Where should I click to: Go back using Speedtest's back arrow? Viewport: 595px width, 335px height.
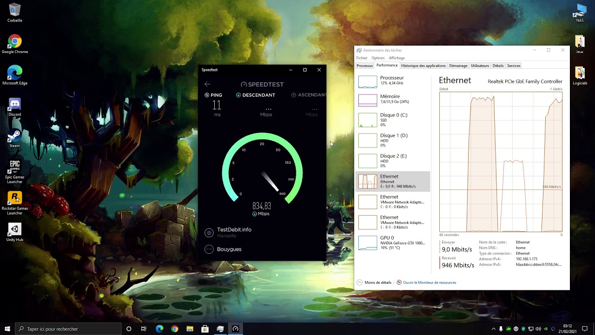(x=207, y=84)
